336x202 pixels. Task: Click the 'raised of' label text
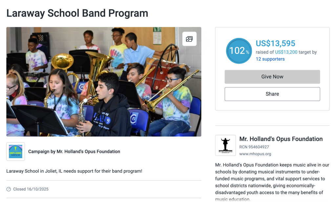[x=265, y=52]
